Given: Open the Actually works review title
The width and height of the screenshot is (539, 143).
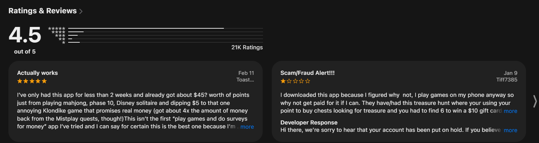Looking at the screenshot, I should pos(37,73).
